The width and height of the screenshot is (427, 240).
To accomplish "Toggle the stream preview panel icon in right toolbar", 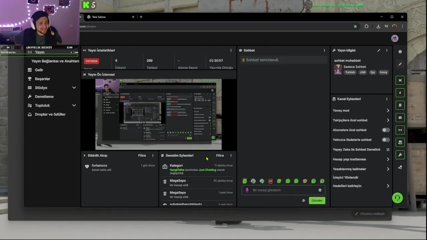I will point(400,80).
